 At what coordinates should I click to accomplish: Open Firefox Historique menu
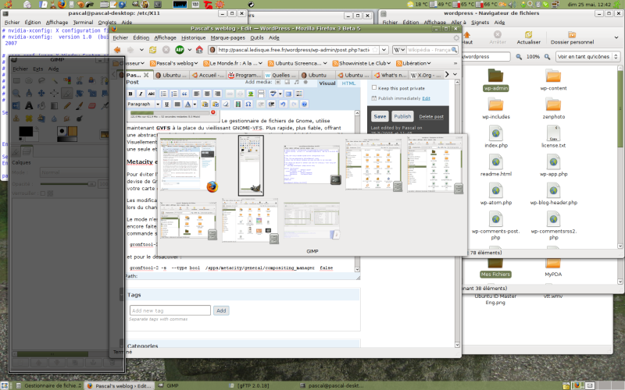coord(193,37)
